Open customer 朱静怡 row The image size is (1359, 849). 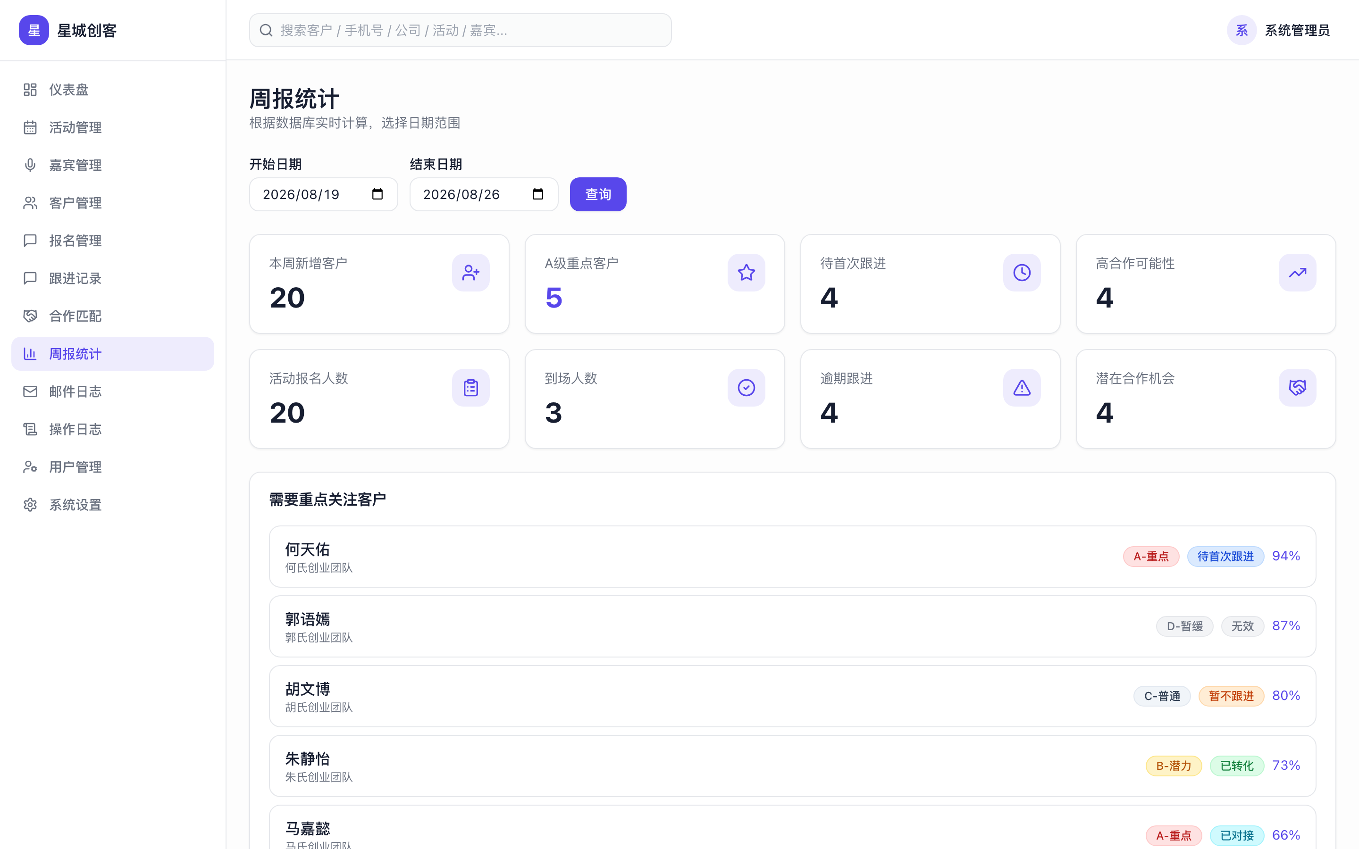click(x=792, y=766)
